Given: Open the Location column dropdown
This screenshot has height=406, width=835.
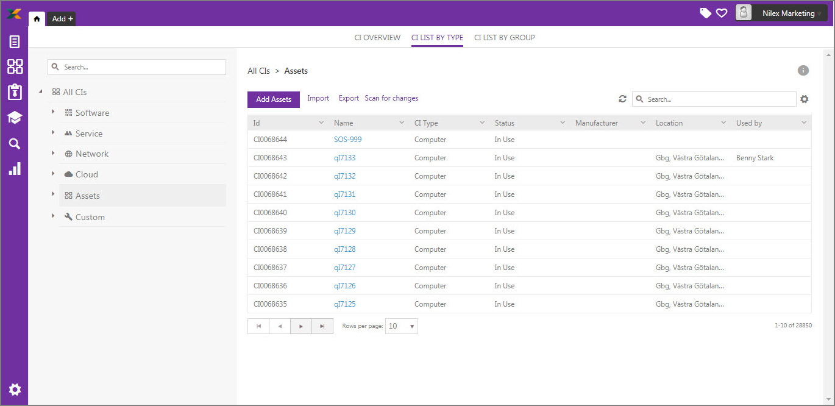Looking at the screenshot, I should tap(723, 123).
